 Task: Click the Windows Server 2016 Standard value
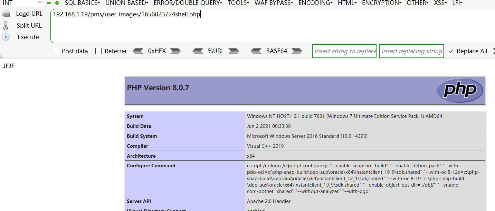coord(307,136)
